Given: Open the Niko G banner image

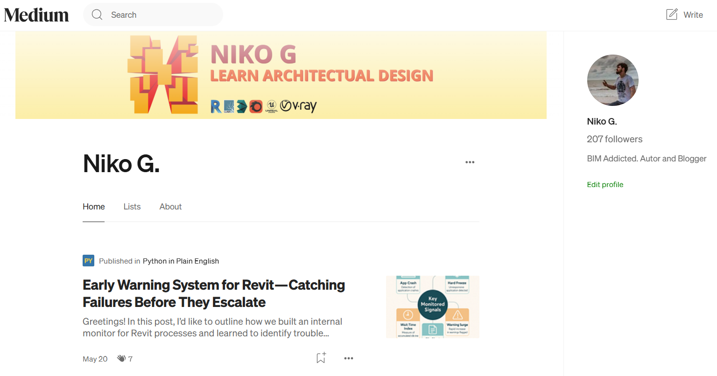Looking at the screenshot, I should click(281, 75).
